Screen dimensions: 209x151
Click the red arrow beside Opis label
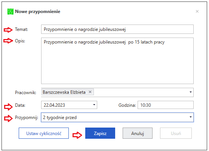point(8,41)
